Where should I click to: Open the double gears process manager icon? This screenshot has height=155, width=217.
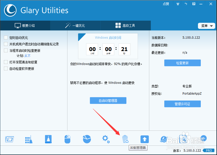tap(106, 139)
